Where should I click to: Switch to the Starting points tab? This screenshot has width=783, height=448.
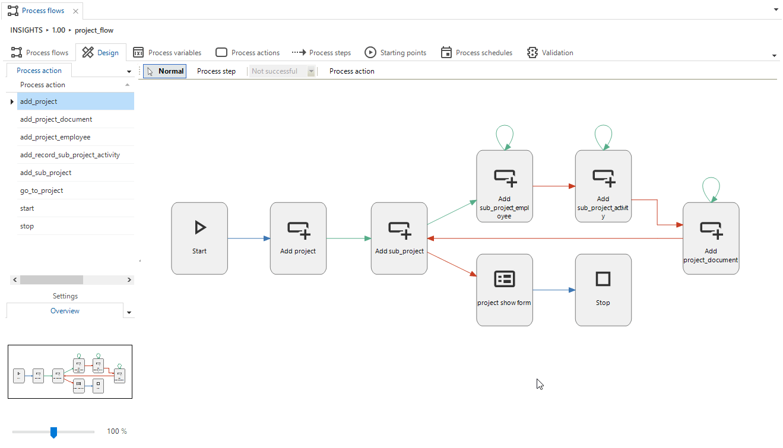click(395, 53)
